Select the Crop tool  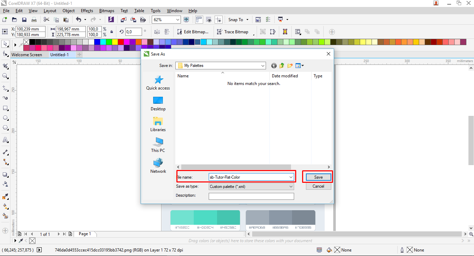[x=5, y=66]
